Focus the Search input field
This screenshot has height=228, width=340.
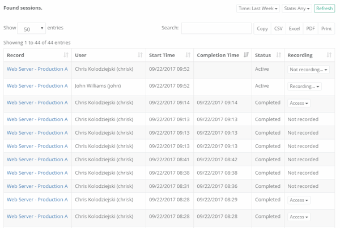point(216,28)
